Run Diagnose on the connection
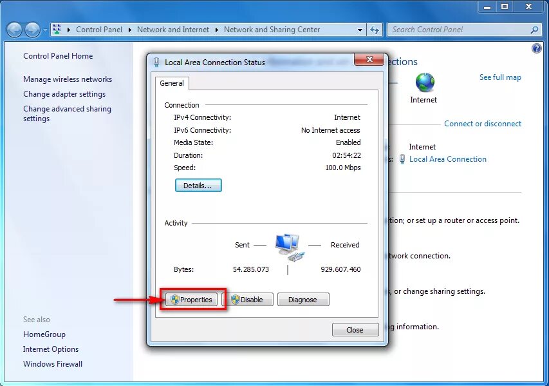 point(303,300)
